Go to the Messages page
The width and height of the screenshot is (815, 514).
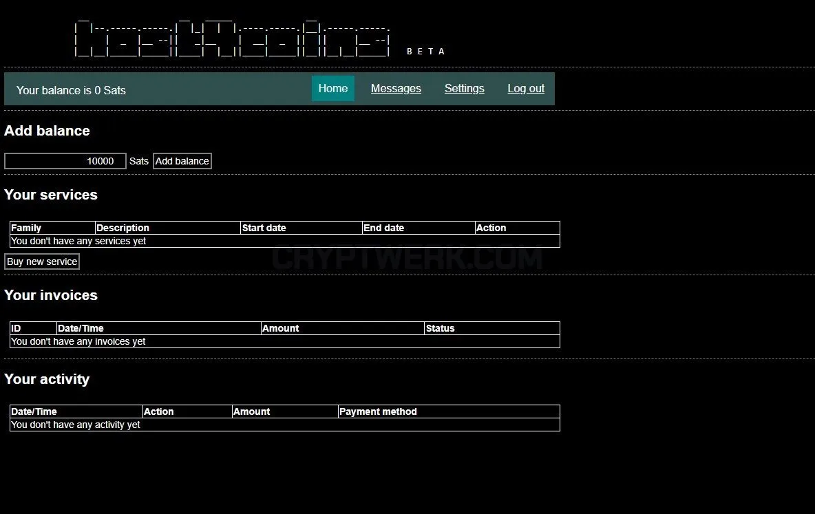396,89
